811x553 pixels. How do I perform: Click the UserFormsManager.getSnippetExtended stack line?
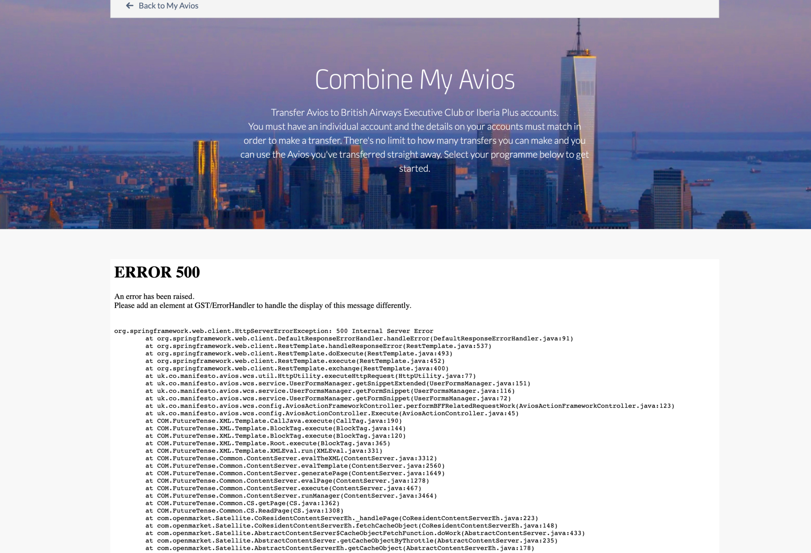pyautogui.click(x=338, y=384)
